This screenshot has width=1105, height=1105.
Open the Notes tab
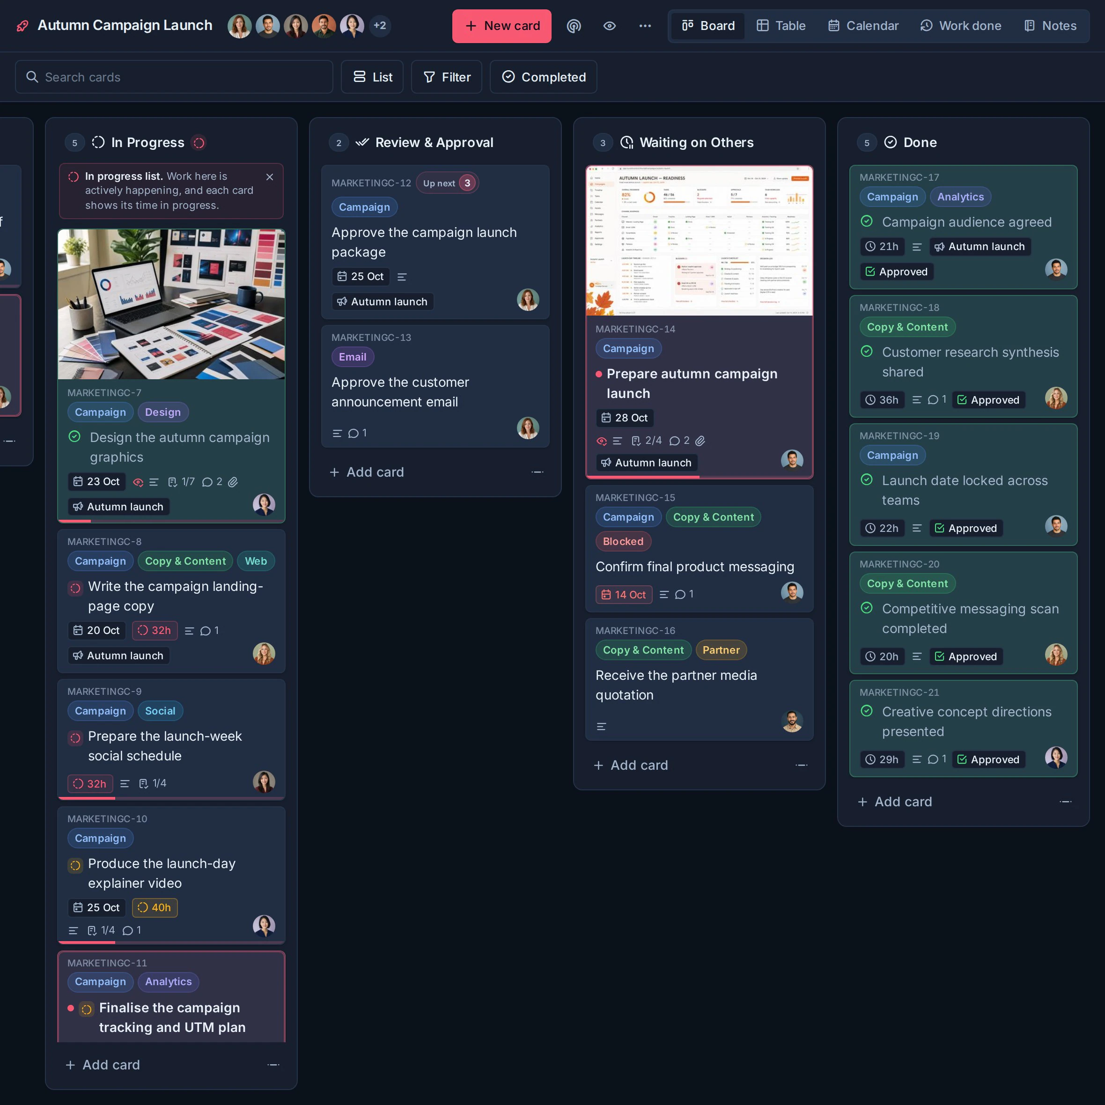[1050, 26]
